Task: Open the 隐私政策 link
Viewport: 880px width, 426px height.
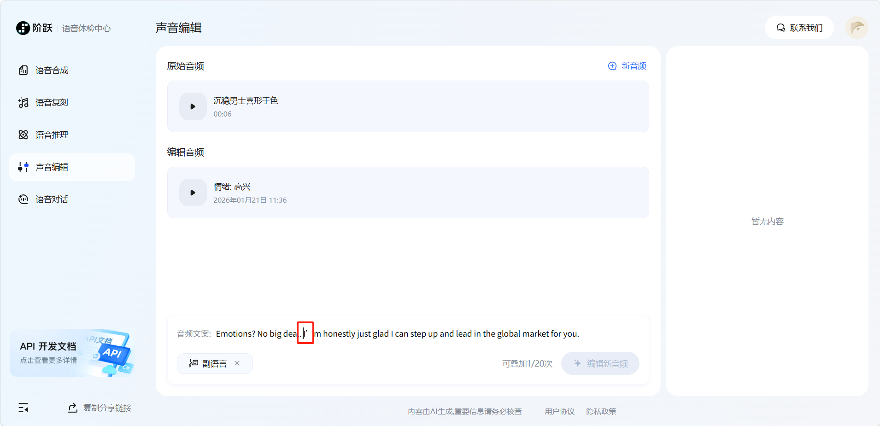Action: pyautogui.click(x=601, y=411)
